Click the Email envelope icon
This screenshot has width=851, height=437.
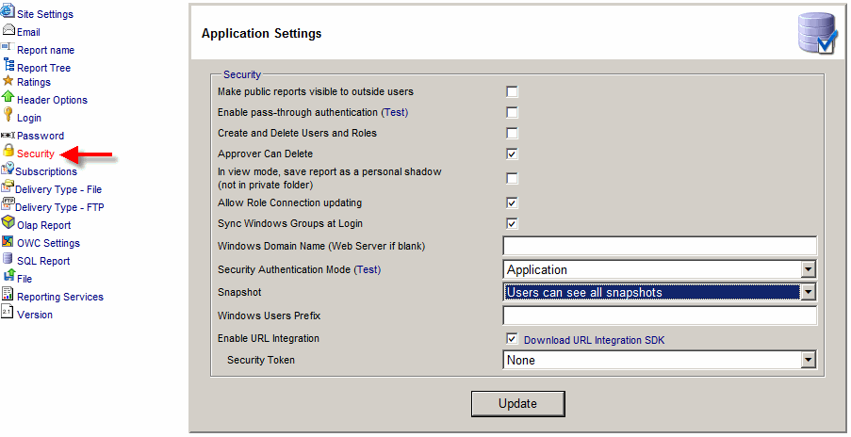[x=8, y=29]
